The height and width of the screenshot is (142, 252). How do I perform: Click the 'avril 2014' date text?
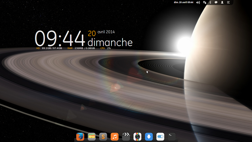click(106, 32)
